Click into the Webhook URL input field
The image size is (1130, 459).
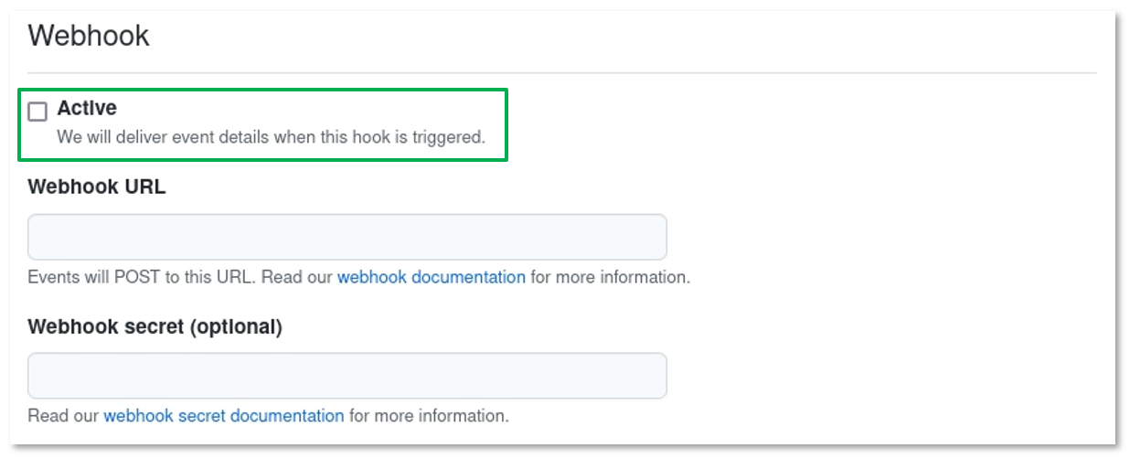[346, 238]
